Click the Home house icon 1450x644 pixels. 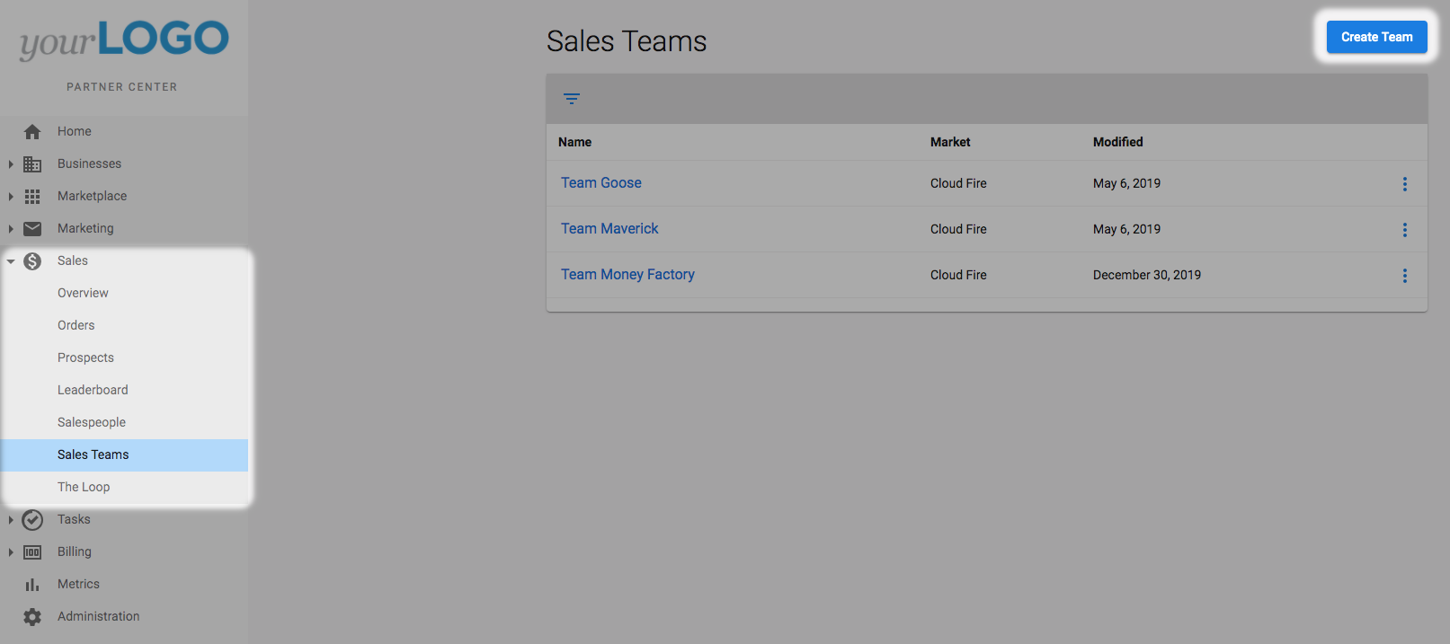click(x=32, y=132)
